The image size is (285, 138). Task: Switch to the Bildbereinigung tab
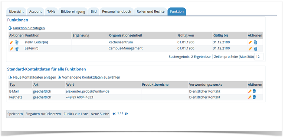click(x=73, y=11)
